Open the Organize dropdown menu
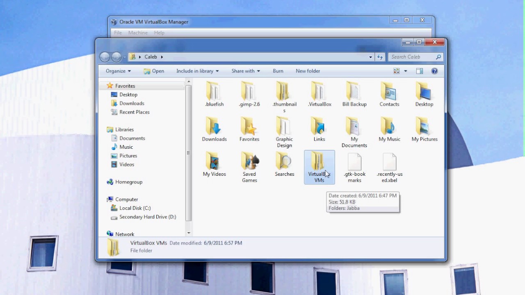The height and width of the screenshot is (295, 525). coord(118,71)
